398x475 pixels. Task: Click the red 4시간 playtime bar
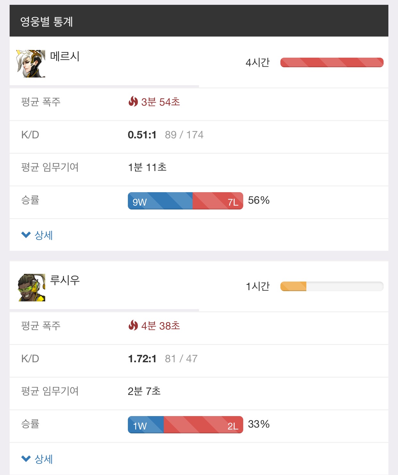coord(332,62)
